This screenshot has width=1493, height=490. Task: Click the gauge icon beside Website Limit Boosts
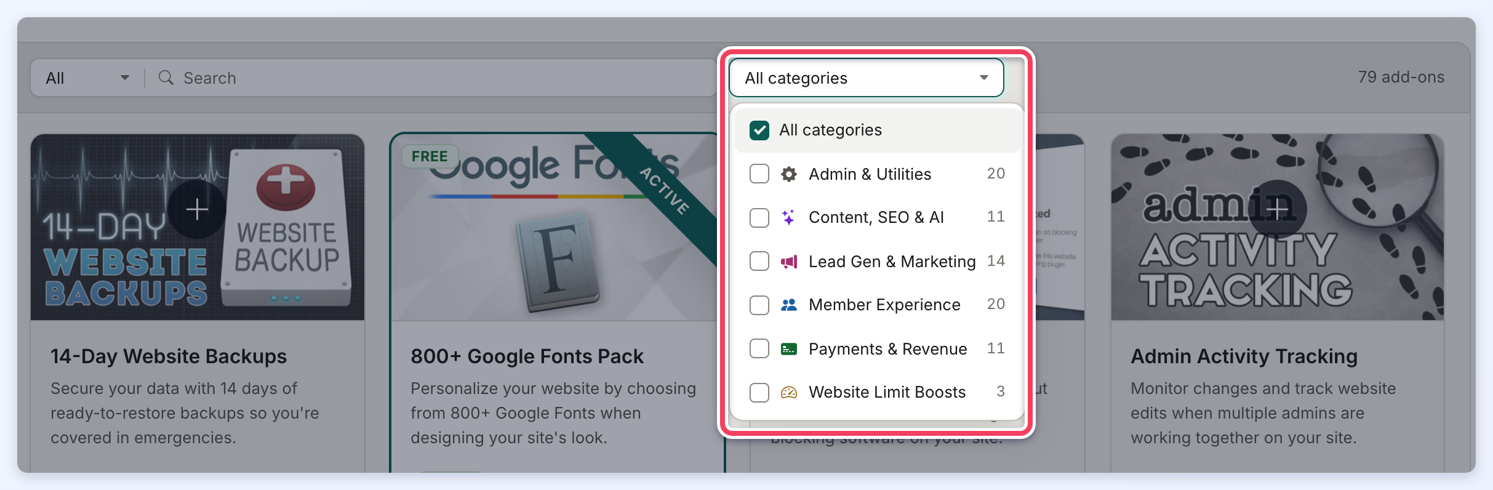788,392
